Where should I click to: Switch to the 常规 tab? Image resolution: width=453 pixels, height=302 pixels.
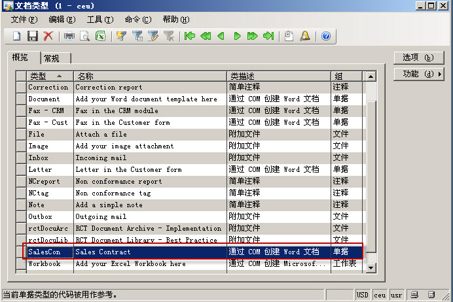pos(56,58)
